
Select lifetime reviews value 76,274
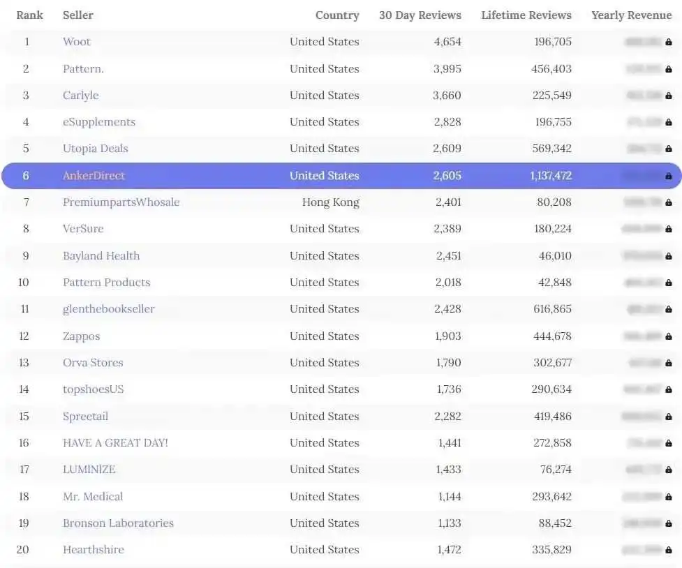coord(556,470)
